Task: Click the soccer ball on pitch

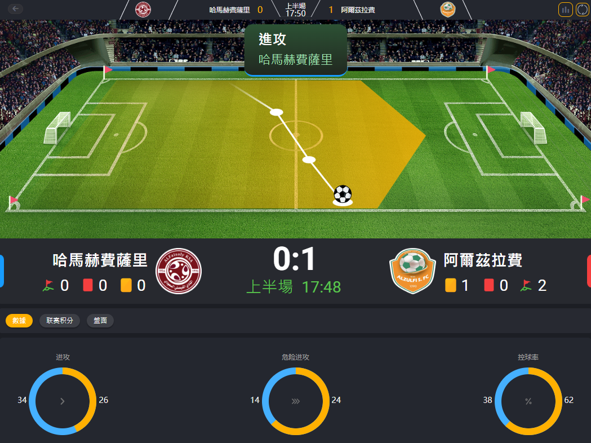Action: (343, 194)
